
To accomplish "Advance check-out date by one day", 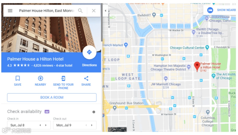I will [92, 125].
